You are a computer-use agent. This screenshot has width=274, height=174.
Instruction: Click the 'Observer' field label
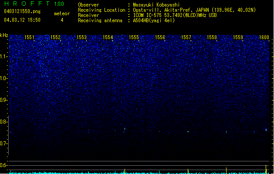[88, 5]
